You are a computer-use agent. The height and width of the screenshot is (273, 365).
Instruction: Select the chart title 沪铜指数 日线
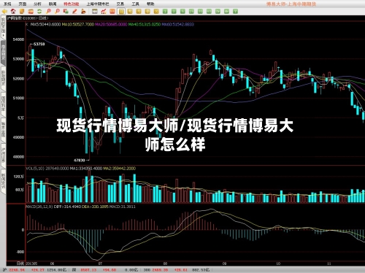[28, 18]
